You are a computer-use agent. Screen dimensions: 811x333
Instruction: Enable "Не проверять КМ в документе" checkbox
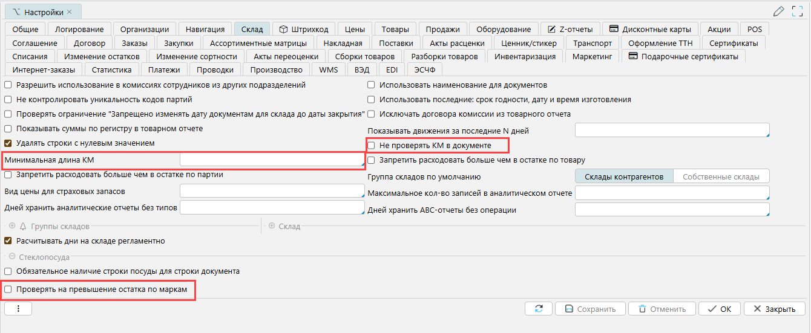(x=372, y=146)
